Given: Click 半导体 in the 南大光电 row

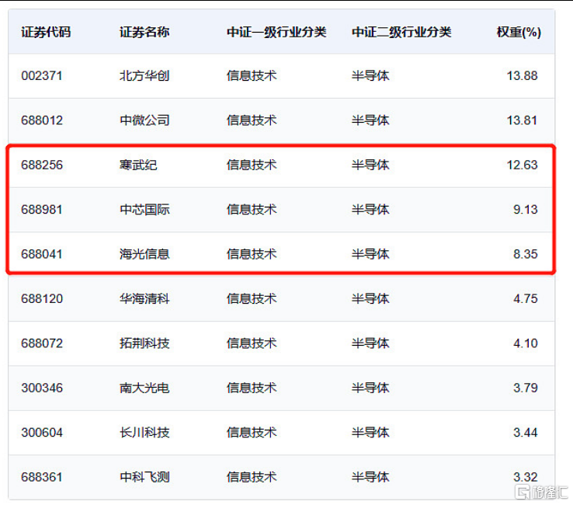Looking at the screenshot, I should (x=370, y=388).
